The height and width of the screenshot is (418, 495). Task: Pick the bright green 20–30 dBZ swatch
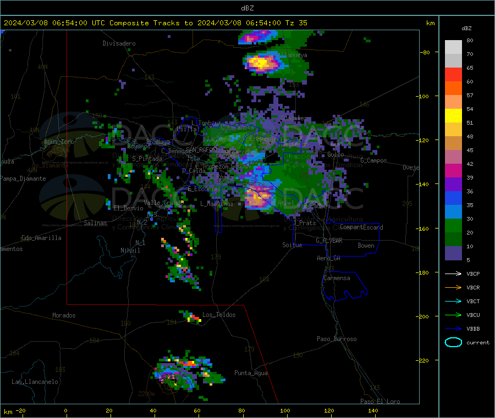(x=453, y=225)
